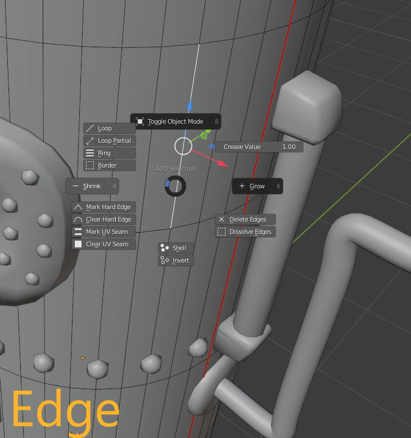
Task: Select Shell in the pie menu
Action: (176, 248)
